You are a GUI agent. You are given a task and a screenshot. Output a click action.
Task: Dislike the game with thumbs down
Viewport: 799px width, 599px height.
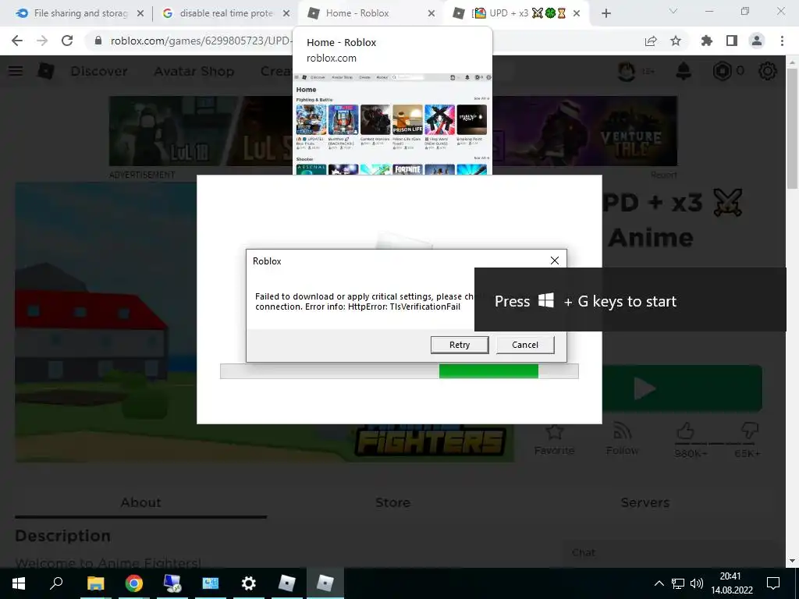pyautogui.click(x=748, y=432)
